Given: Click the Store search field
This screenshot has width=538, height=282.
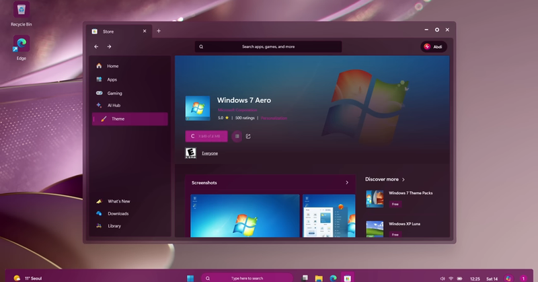Looking at the screenshot, I should tap(268, 46).
